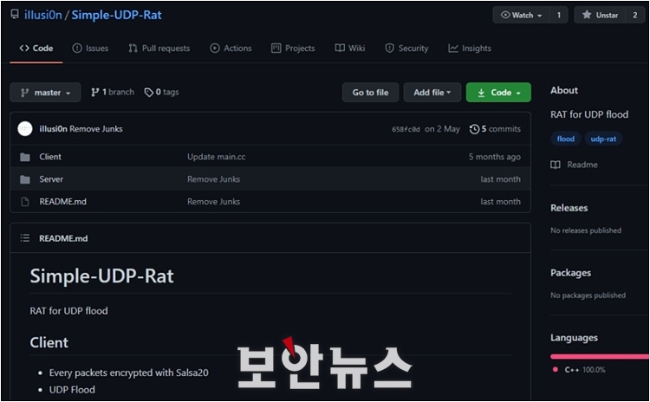Select the Code tab

point(36,48)
